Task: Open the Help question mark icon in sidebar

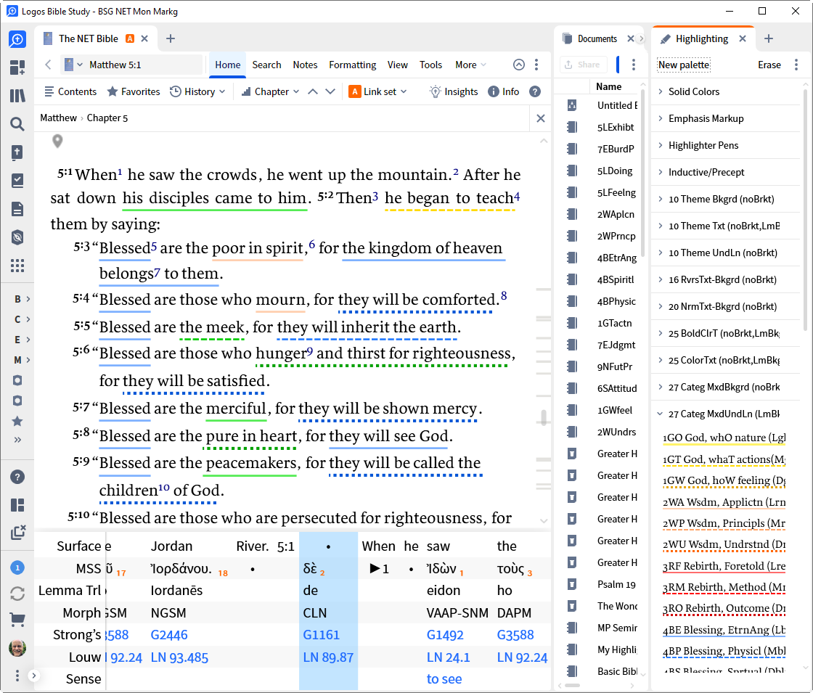Action: [x=17, y=477]
